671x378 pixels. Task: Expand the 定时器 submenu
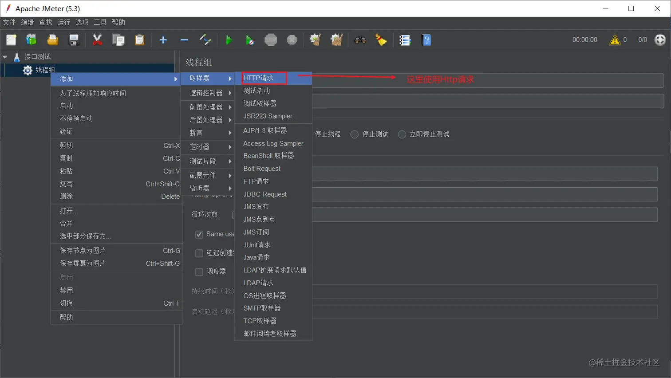[208, 147]
